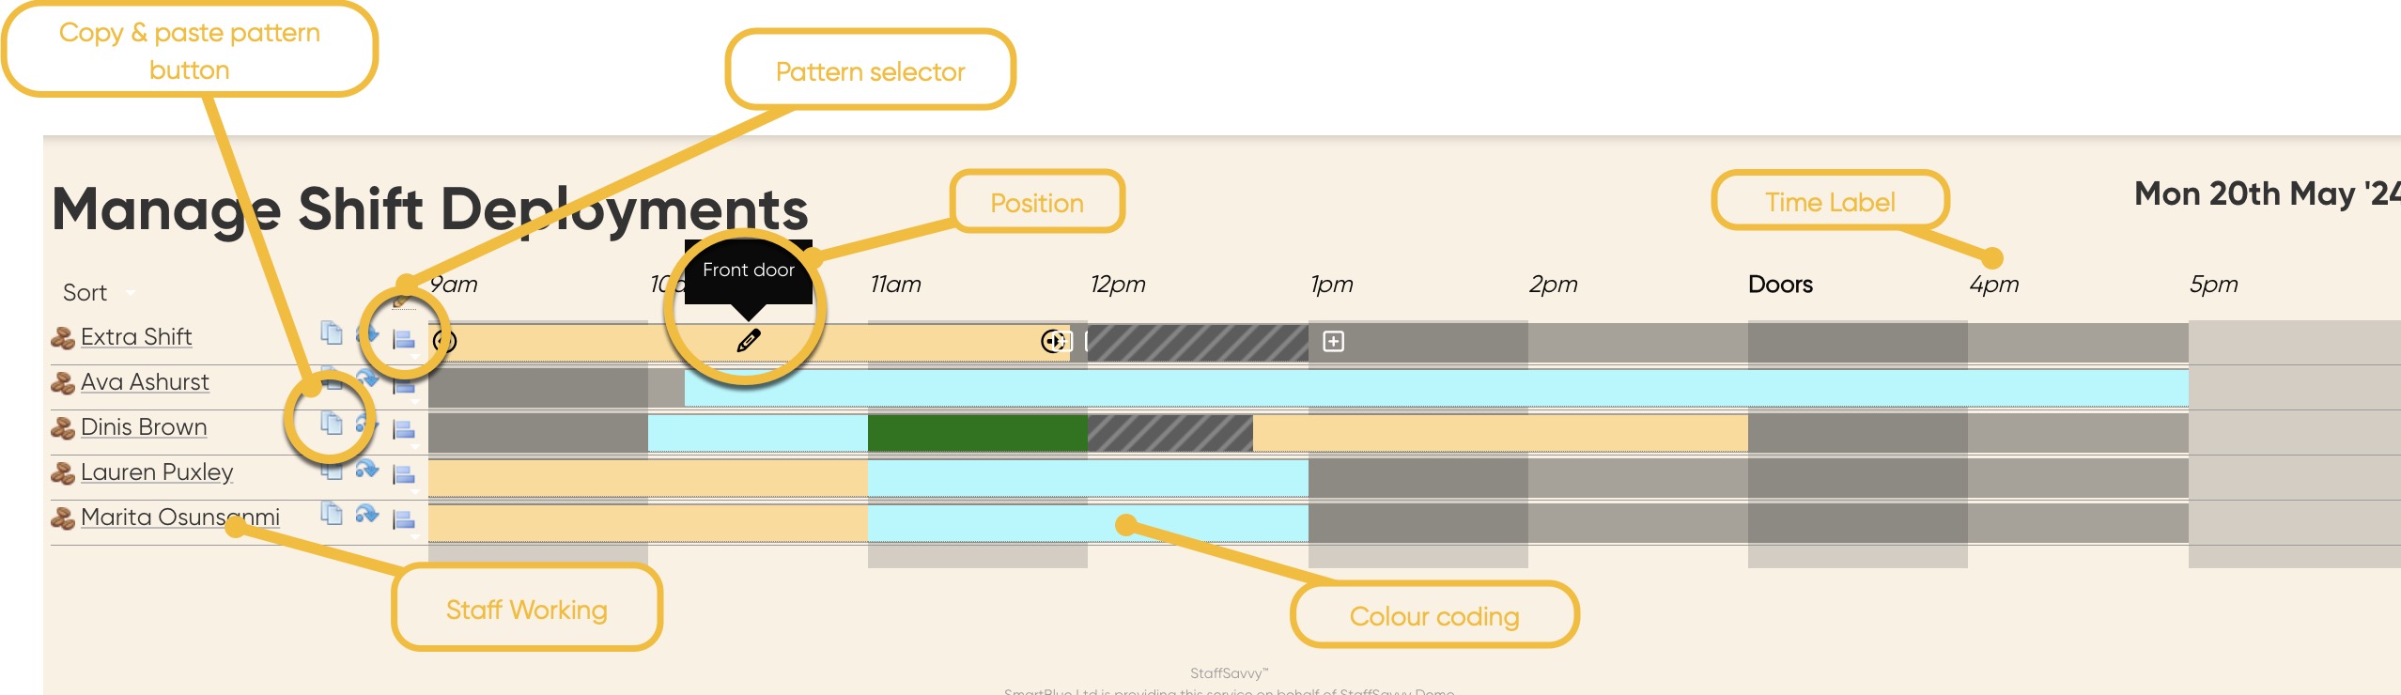Click blue arrow icon for Marita Osunsanmi
Viewport: 2401px width, 695px height.
(x=366, y=514)
